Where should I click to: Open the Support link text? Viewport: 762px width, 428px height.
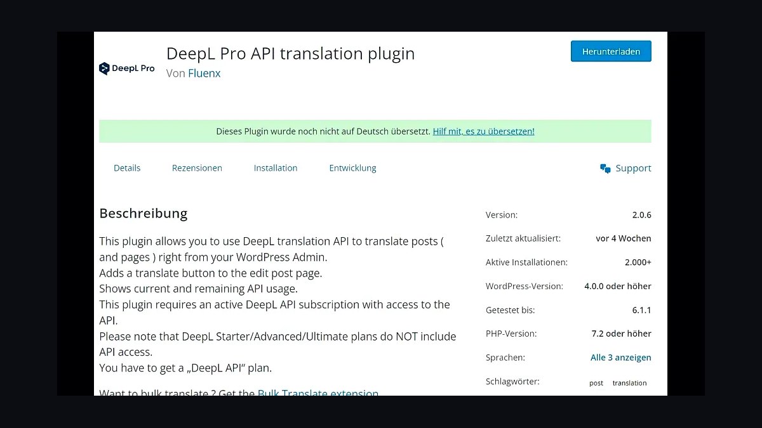tap(633, 168)
